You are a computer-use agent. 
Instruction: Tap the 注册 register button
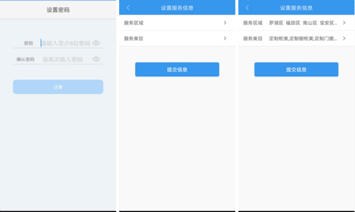(58, 87)
